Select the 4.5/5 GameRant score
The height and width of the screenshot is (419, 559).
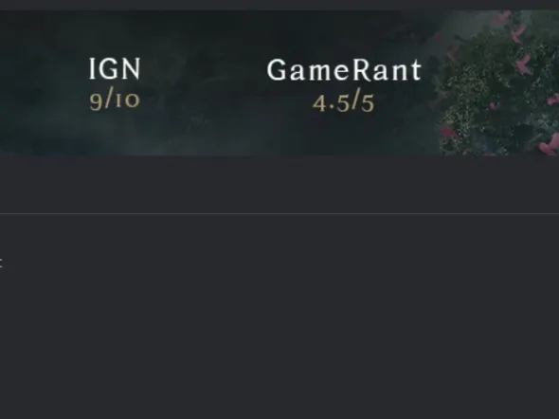pos(344,102)
